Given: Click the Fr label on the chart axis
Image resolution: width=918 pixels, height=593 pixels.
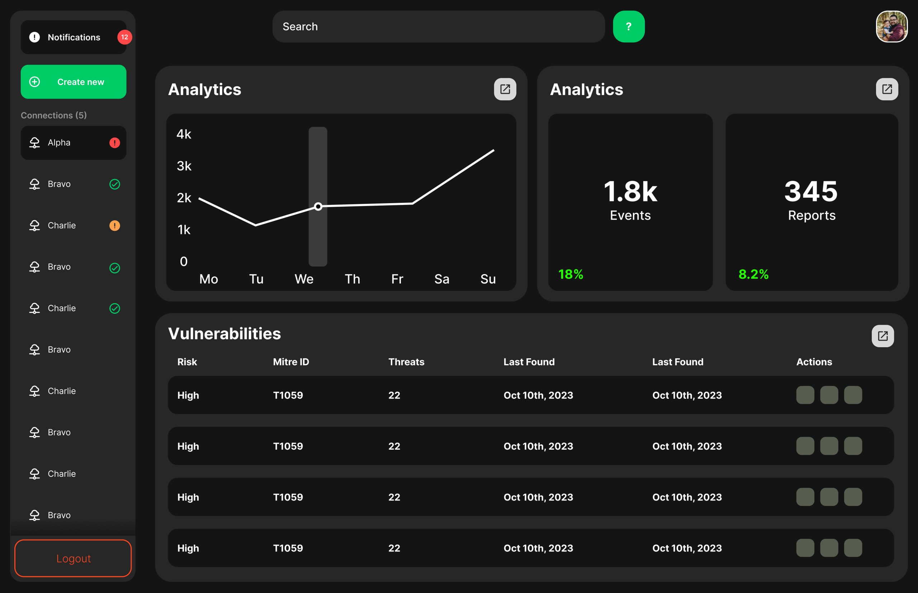Looking at the screenshot, I should [x=397, y=279].
